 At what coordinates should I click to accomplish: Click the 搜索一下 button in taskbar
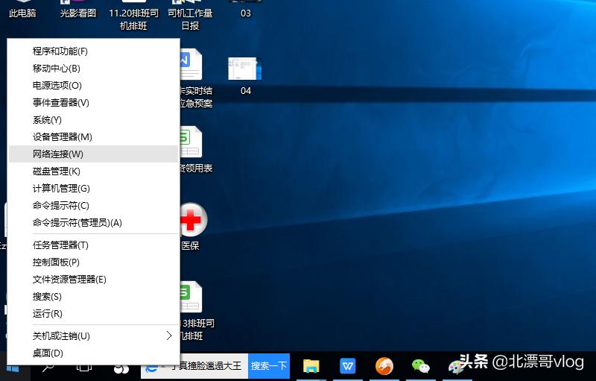coord(269,366)
